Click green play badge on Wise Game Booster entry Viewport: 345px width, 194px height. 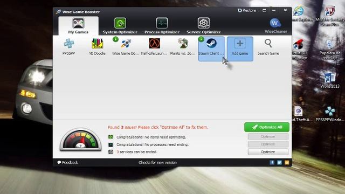[x=115, y=39]
